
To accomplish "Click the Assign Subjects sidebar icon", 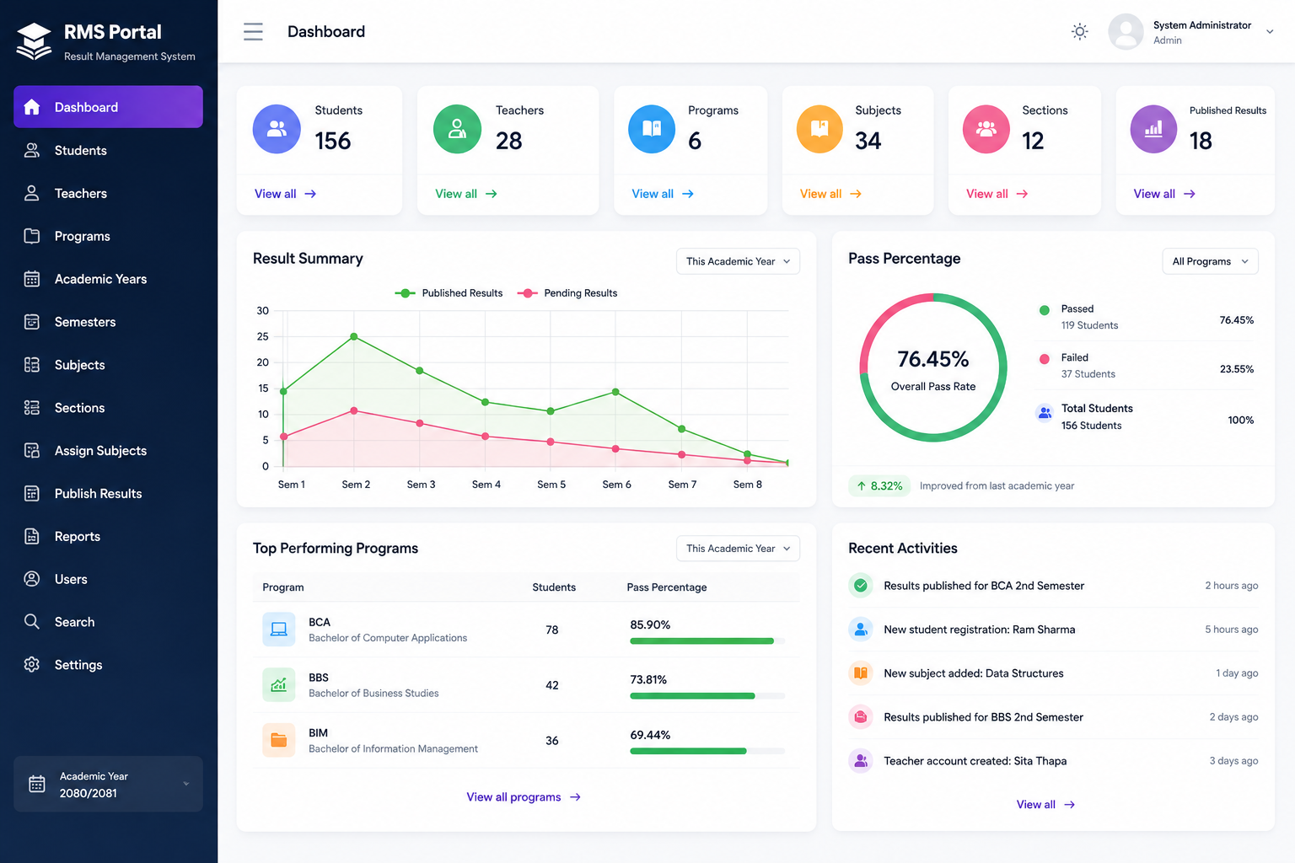I will coord(32,451).
